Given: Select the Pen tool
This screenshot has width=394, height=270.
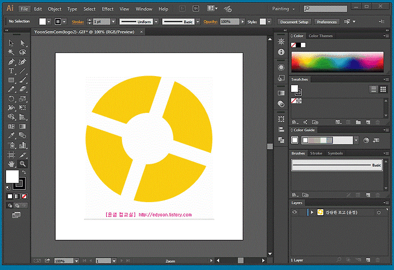Looking at the screenshot, I should click(x=11, y=62).
